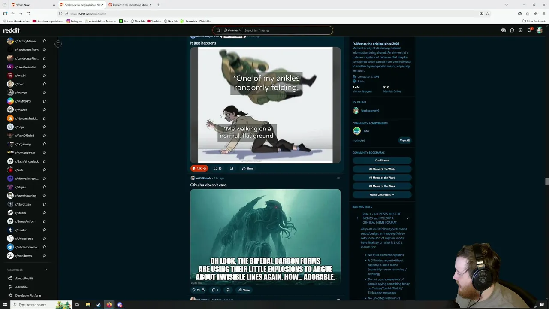The image size is (549, 309).
Task: Toggle favorite star for r/tumblr
Action: point(44,230)
